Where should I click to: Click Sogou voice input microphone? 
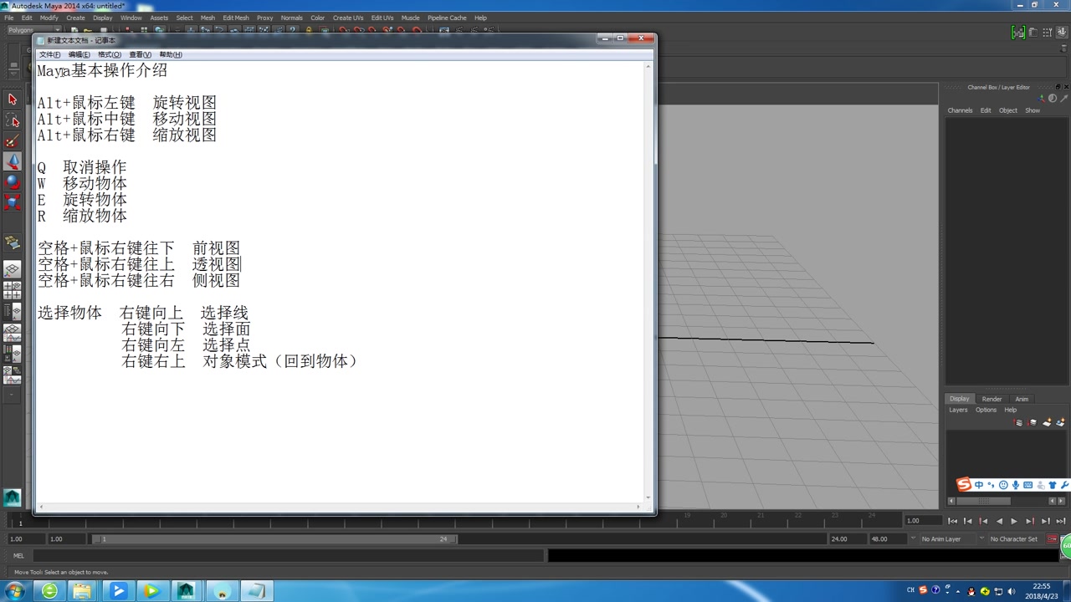click(1016, 485)
